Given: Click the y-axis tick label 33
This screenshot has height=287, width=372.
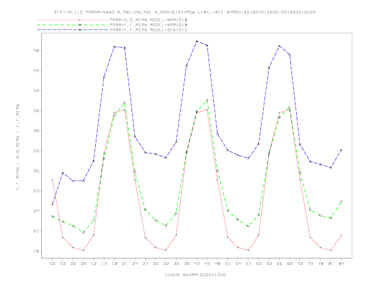Looking at the screenshot, I should [36, 151].
